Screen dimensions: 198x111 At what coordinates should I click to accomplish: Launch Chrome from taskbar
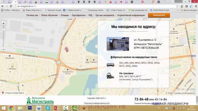(11, 108)
